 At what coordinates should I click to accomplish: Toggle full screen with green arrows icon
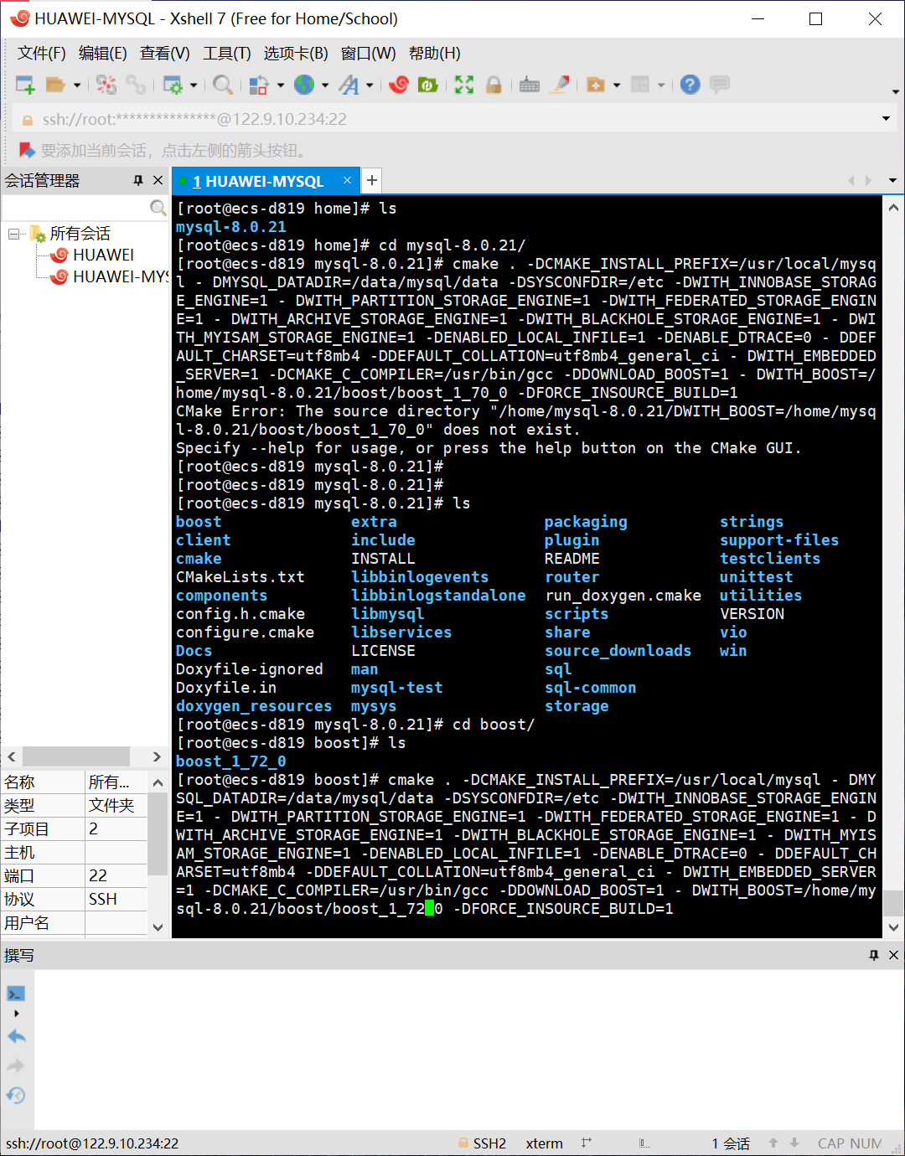(464, 85)
